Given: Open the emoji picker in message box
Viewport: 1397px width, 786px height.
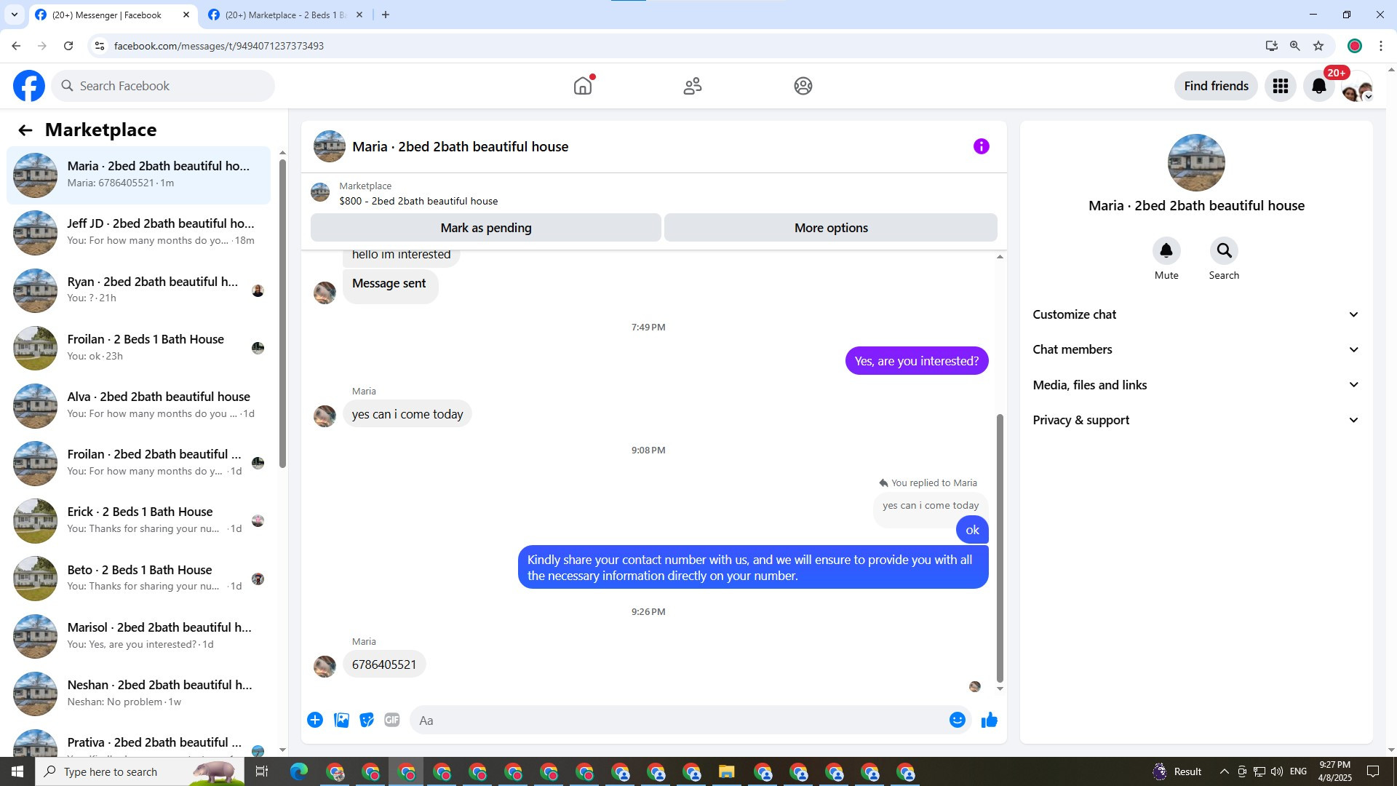Looking at the screenshot, I should (957, 720).
